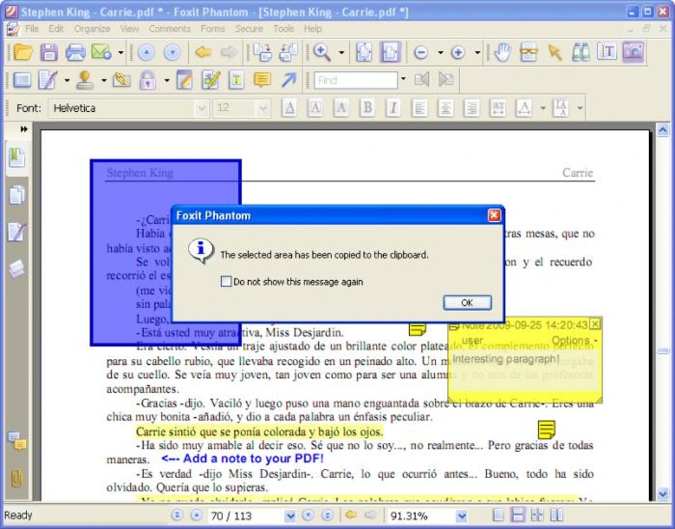The image size is (675, 529).
Task: Open the Comments menu
Action: pos(169,29)
